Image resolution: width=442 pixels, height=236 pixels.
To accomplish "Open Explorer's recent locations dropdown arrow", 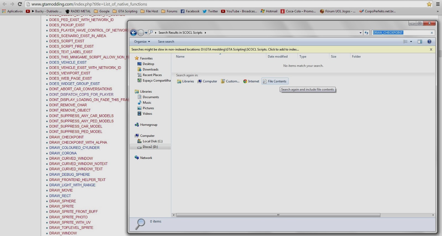I will pyautogui.click(x=146, y=33).
